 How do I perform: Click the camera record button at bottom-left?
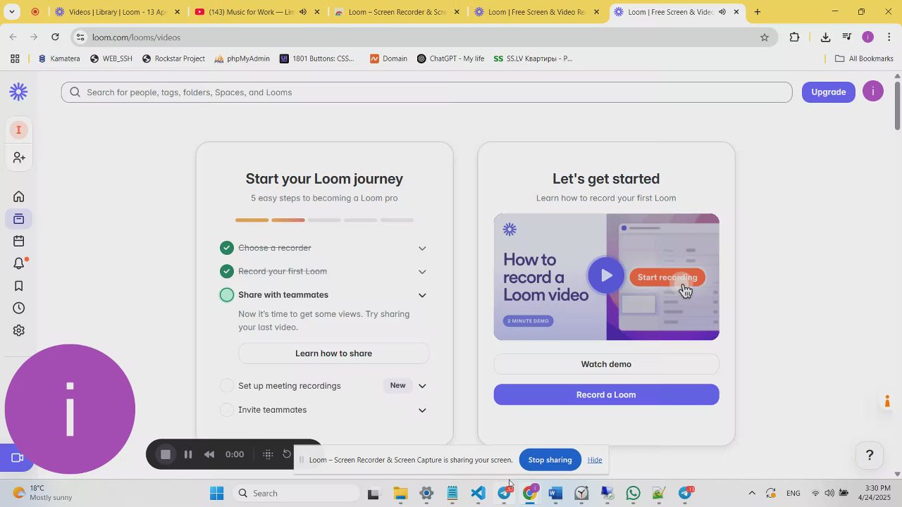18,458
